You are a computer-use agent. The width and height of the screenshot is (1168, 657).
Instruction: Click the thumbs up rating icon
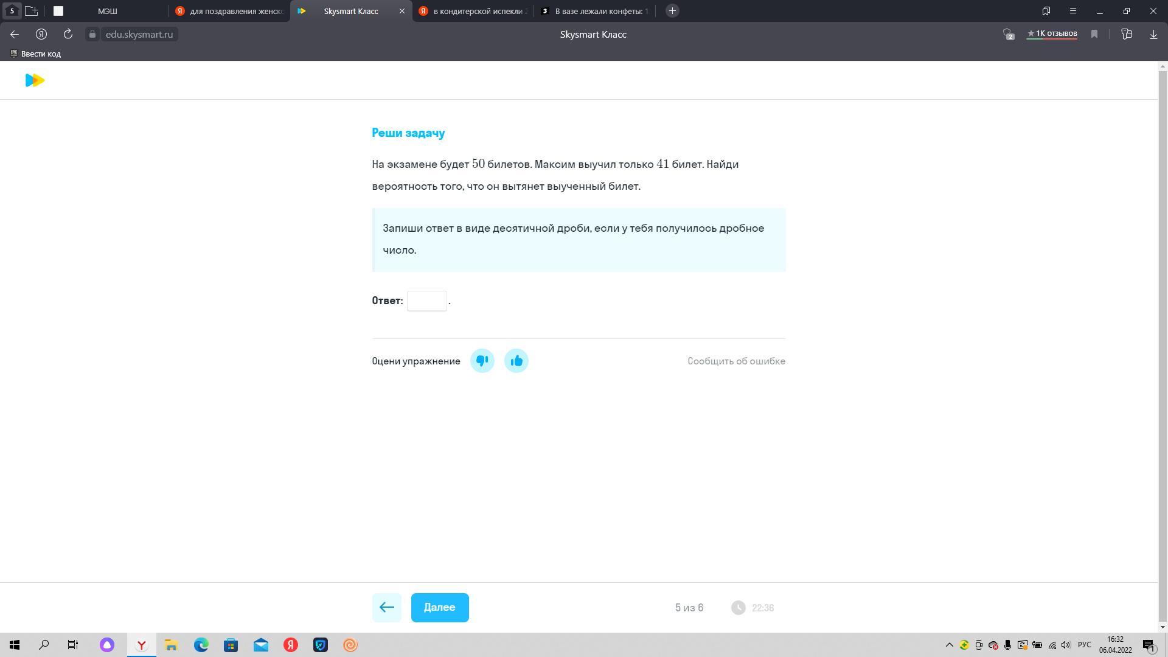tap(516, 361)
